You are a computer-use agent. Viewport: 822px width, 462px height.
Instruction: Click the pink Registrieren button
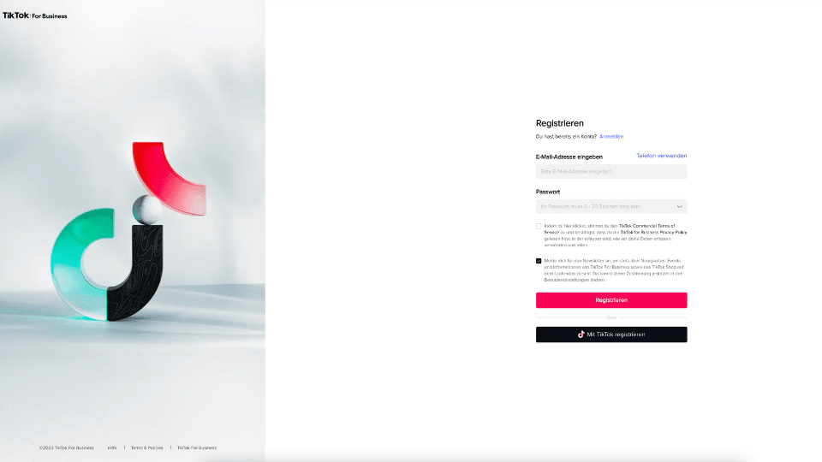(611, 300)
